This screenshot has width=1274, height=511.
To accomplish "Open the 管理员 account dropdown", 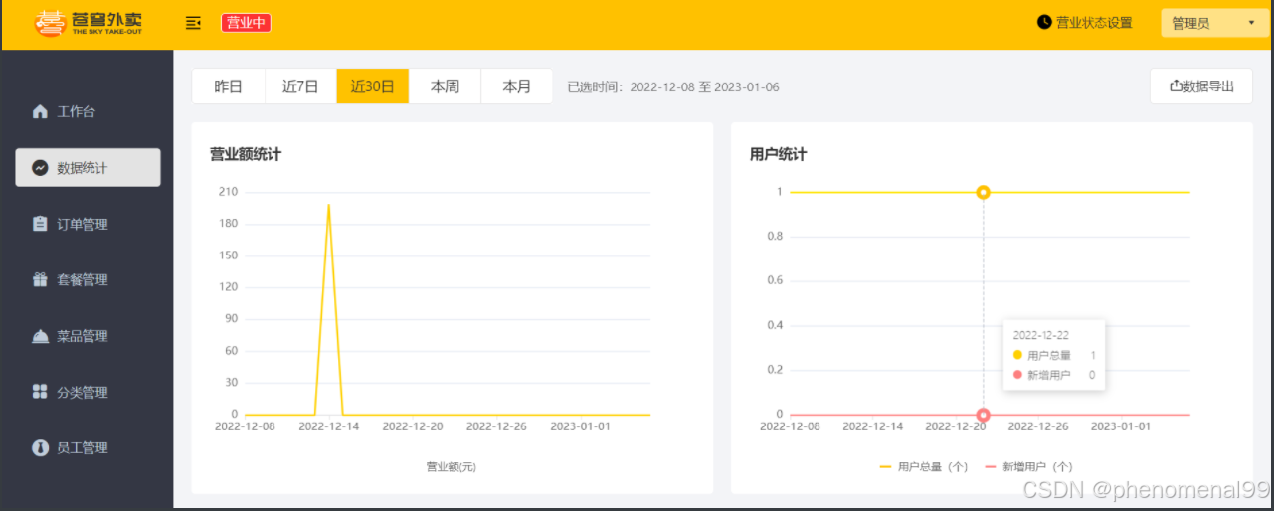I will tap(1214, 23).
